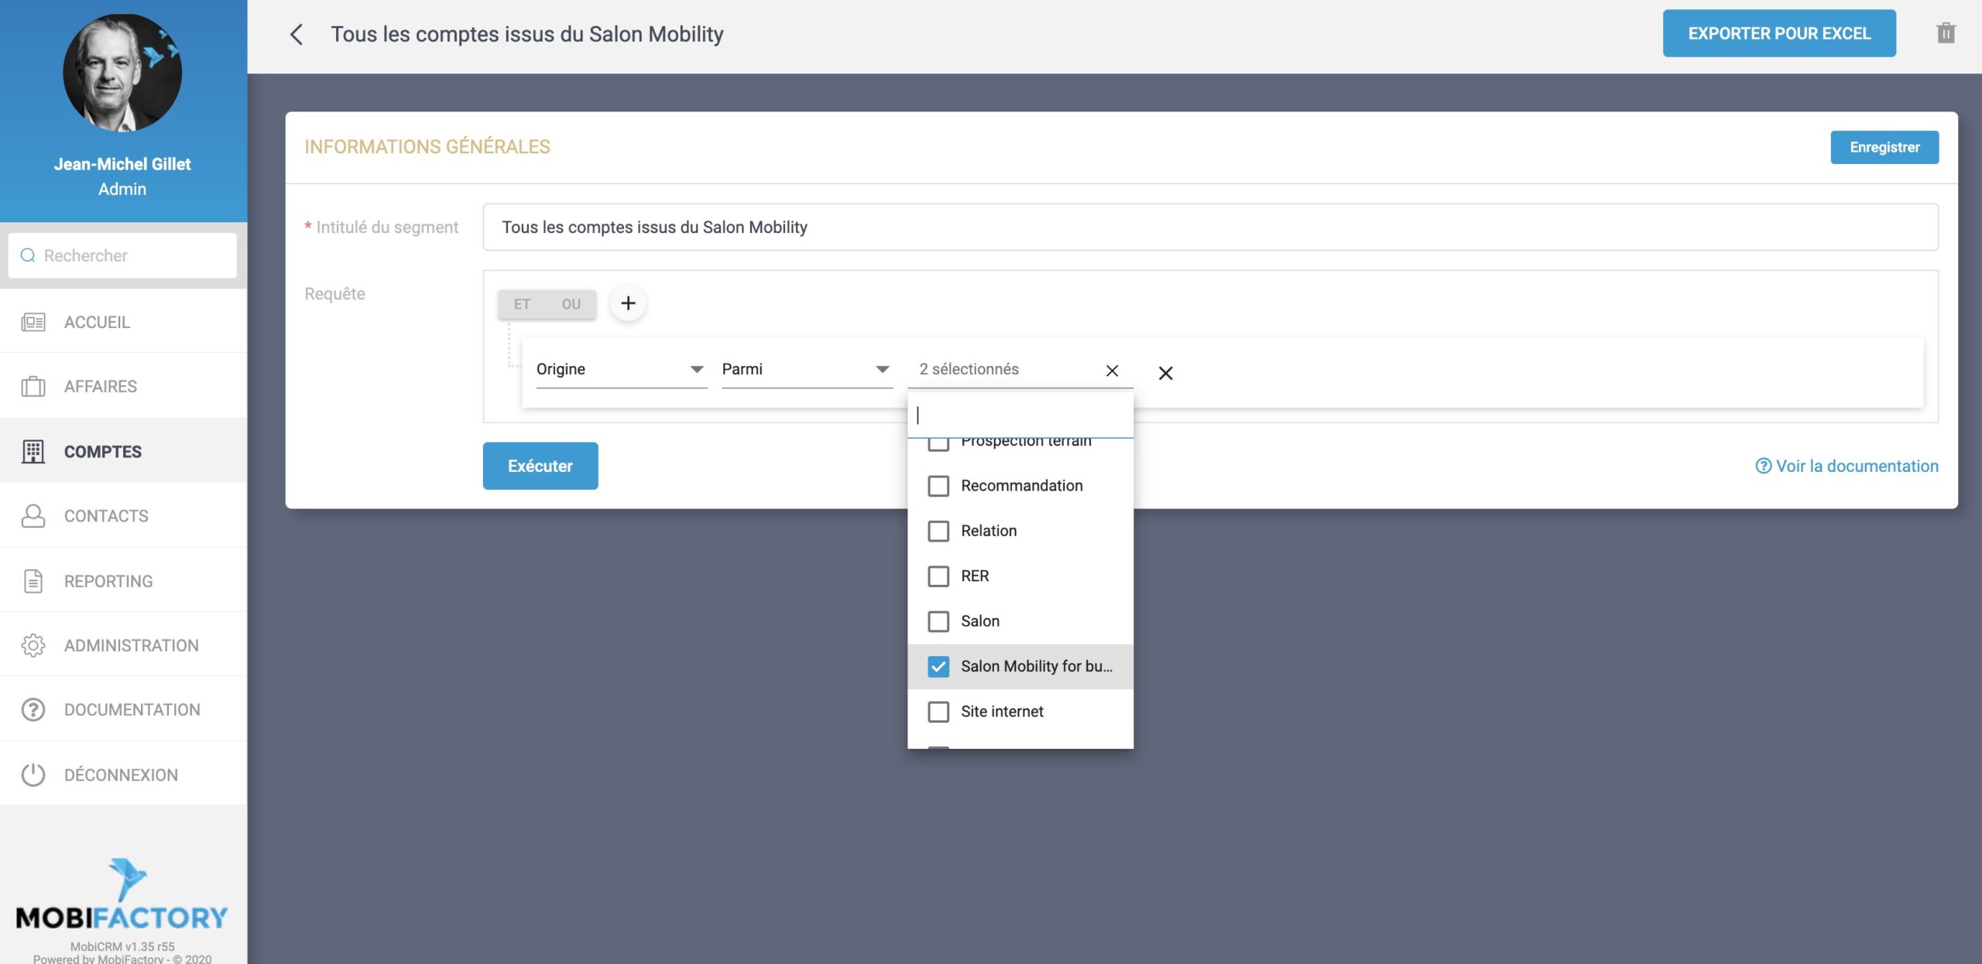Screen dimensions: 1982x964
Task: Select the ET operator toggle
Action: [x=522, y=304]
